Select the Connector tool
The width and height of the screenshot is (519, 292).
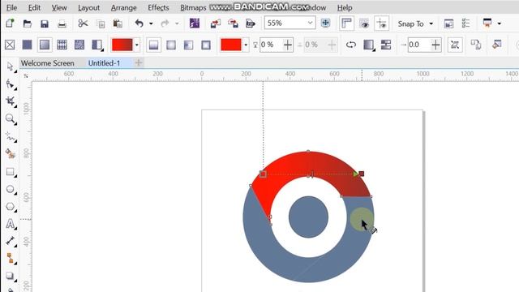pos(11,258)
